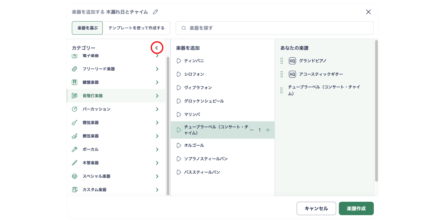Click the 楽器を探す search field
Image resolution: width=445 pixels, height=222 pixels.
pos(275,28)
